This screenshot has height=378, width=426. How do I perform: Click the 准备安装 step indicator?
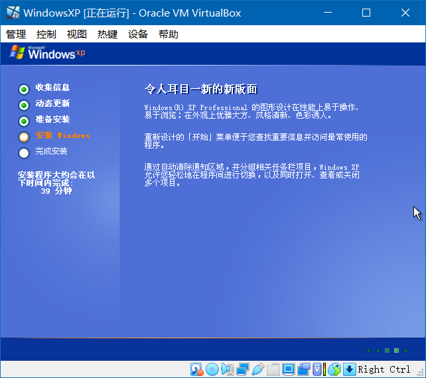coord(24,121)
